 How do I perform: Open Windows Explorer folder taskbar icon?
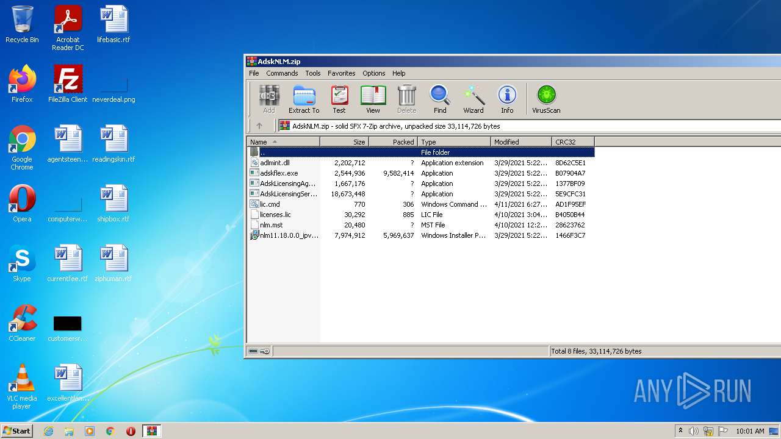tap(69, 431)
